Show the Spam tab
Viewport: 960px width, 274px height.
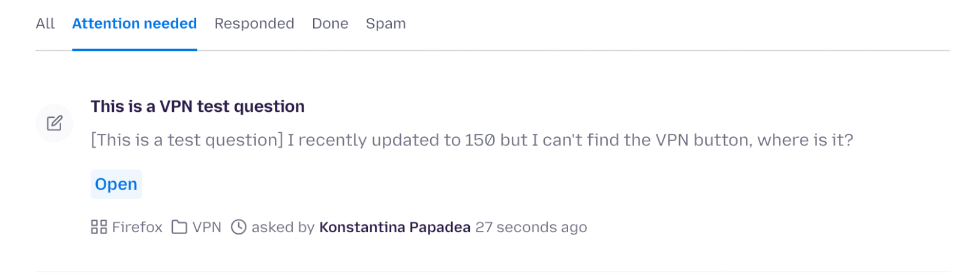pos(386,23)
